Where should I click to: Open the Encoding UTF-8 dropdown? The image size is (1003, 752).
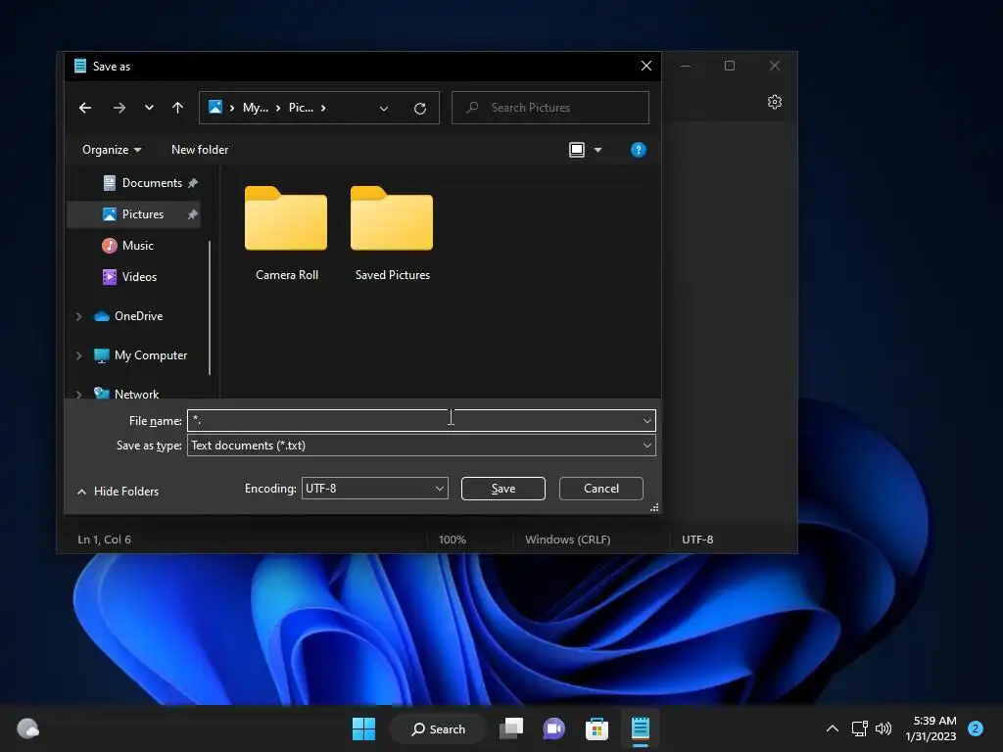374,488
